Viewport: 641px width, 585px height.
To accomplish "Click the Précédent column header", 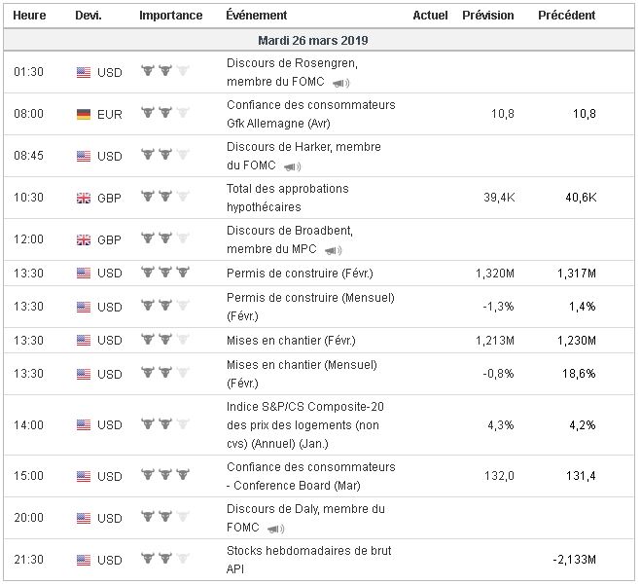I will point(567,16).
